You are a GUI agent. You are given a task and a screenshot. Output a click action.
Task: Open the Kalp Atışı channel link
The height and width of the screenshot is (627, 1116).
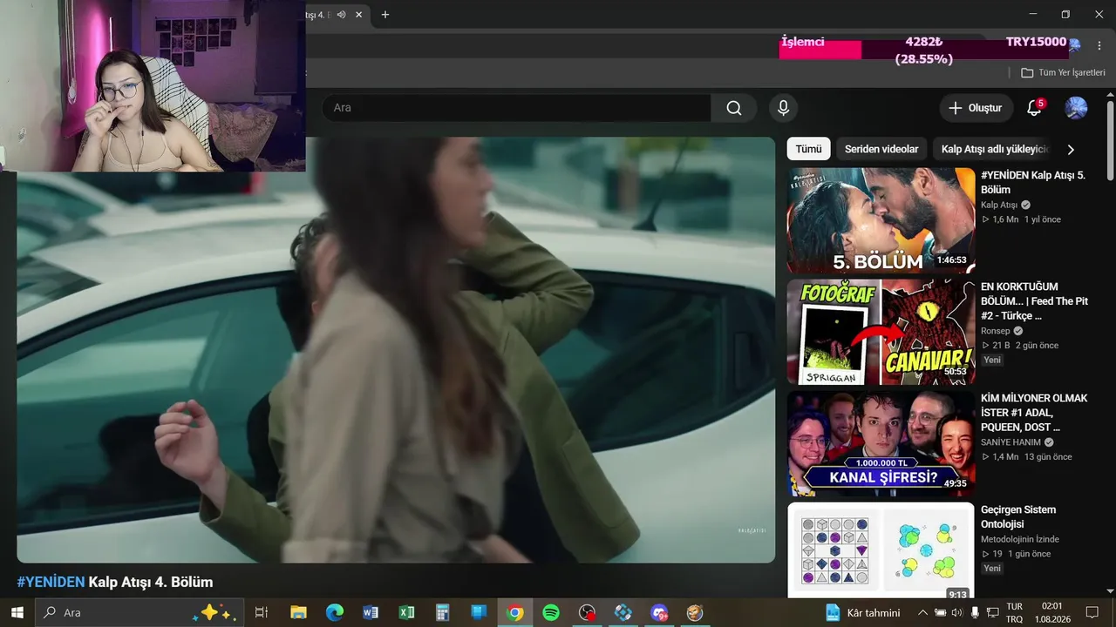pos(999,205)
